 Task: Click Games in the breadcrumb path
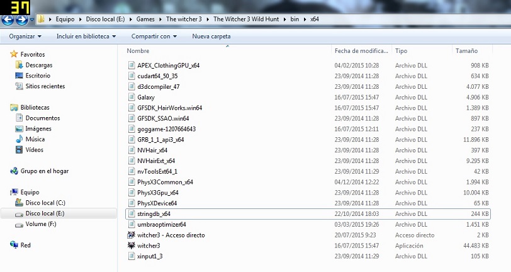click(x=145, y=20)
